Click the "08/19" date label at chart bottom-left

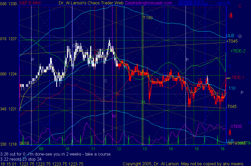[24, 143]
